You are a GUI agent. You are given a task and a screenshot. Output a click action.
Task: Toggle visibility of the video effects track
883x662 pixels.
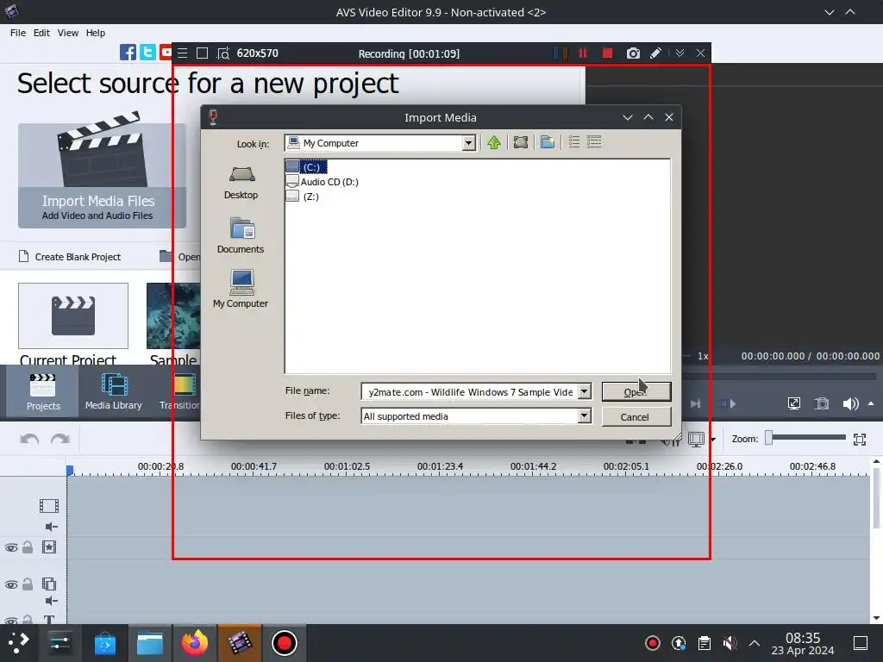click(x=10, y=547)
